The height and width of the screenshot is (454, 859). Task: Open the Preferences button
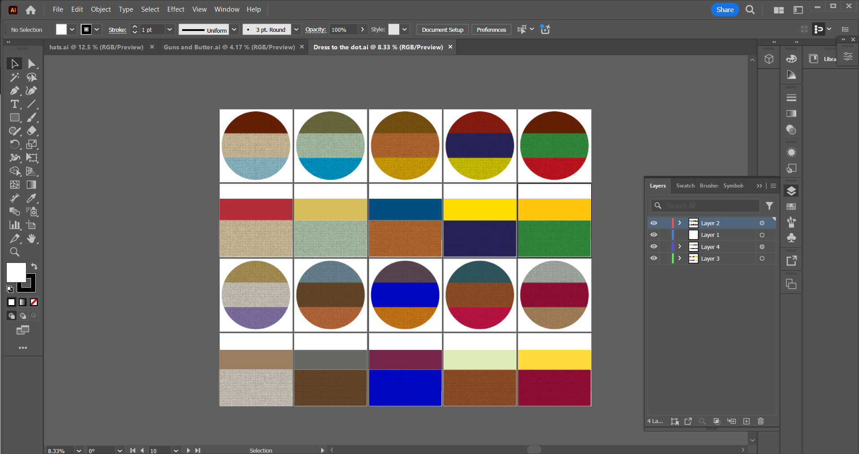pos(491,30)
